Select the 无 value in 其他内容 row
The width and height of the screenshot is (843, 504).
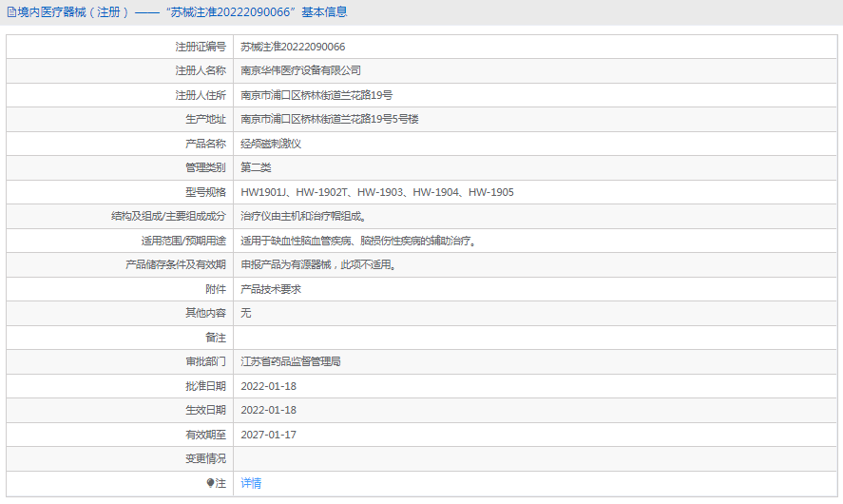(x=246, y=313)
